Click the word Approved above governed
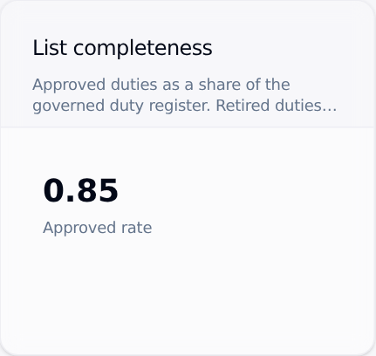The height and width of the screenshot is (356, 376). click(69, 86)
